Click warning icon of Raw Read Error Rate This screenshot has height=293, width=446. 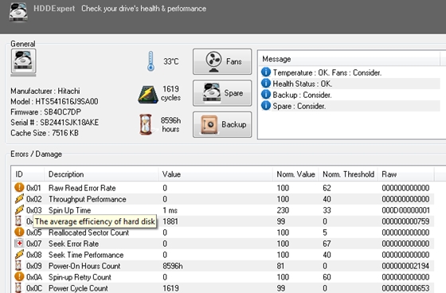point(19,187)
